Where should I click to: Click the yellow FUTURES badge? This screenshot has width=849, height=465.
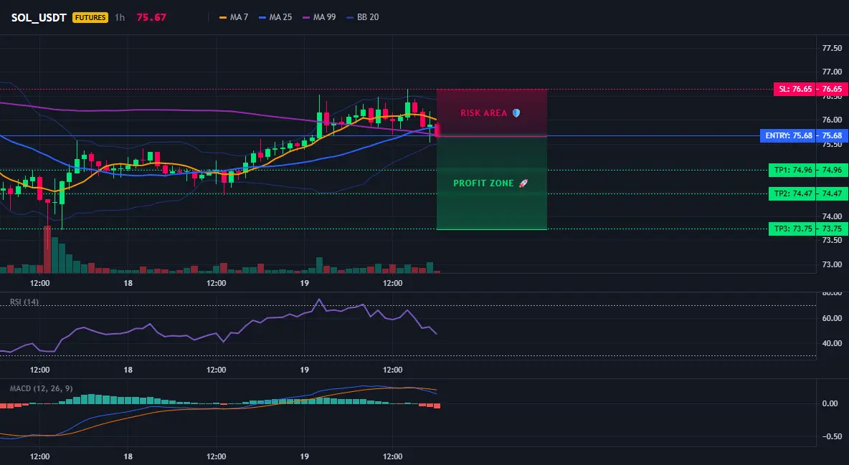pos(90,17)
